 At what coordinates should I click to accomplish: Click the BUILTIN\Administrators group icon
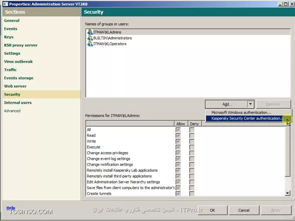point(90,38)
